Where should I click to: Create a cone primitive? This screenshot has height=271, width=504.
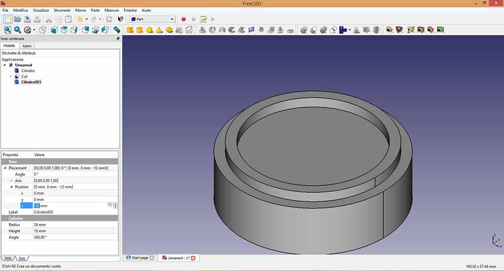159,30
